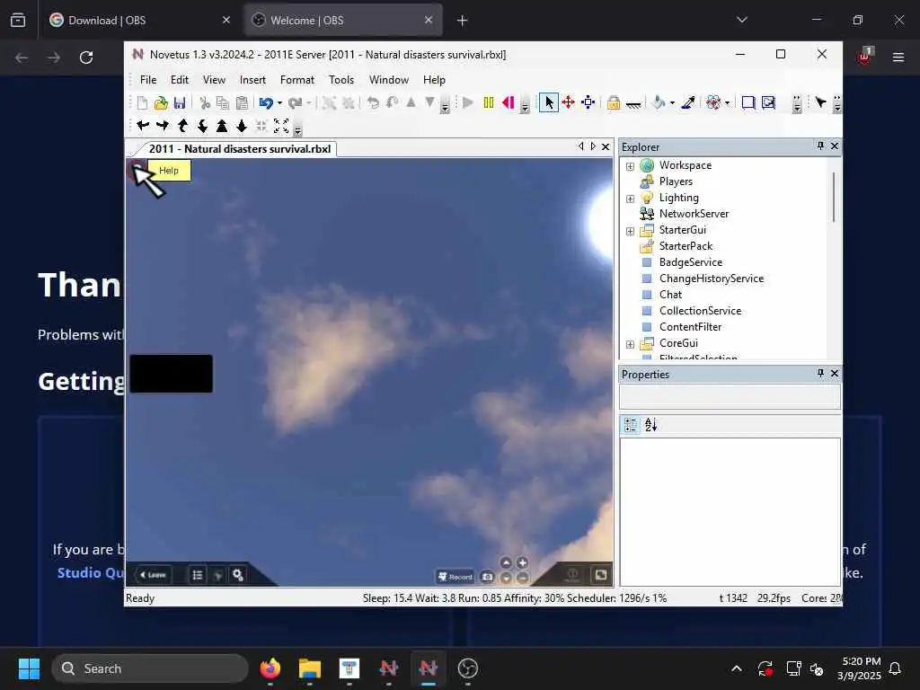Take a screenshot with the camera icon
Viewport: 920px width, 690px height.
pyautogui.click(x=487, y=577)
